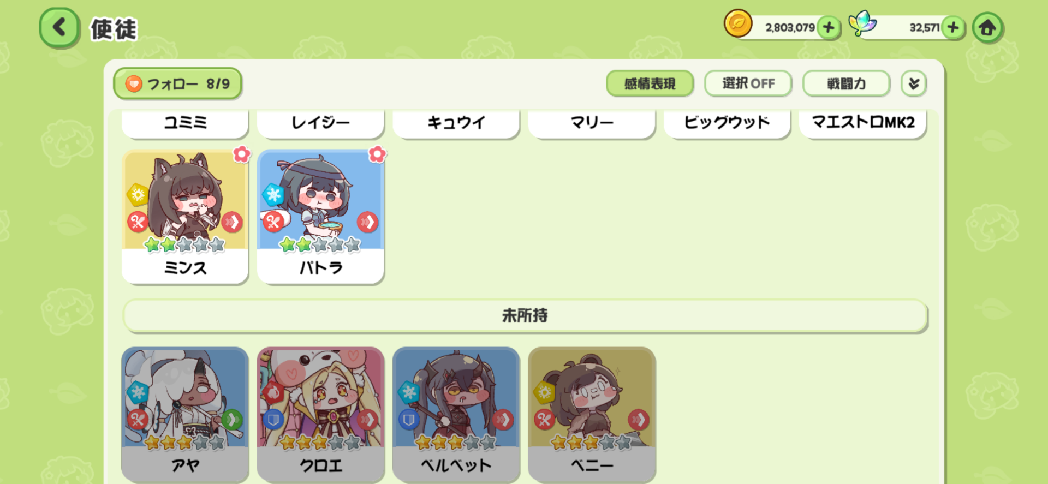The image size is (1048, 484).
Task: Click the pink flower badge on ミンス card
Action: [242, 154]
